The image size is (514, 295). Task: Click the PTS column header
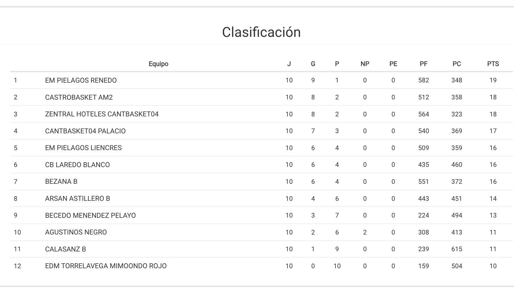(x=493, y=64)
